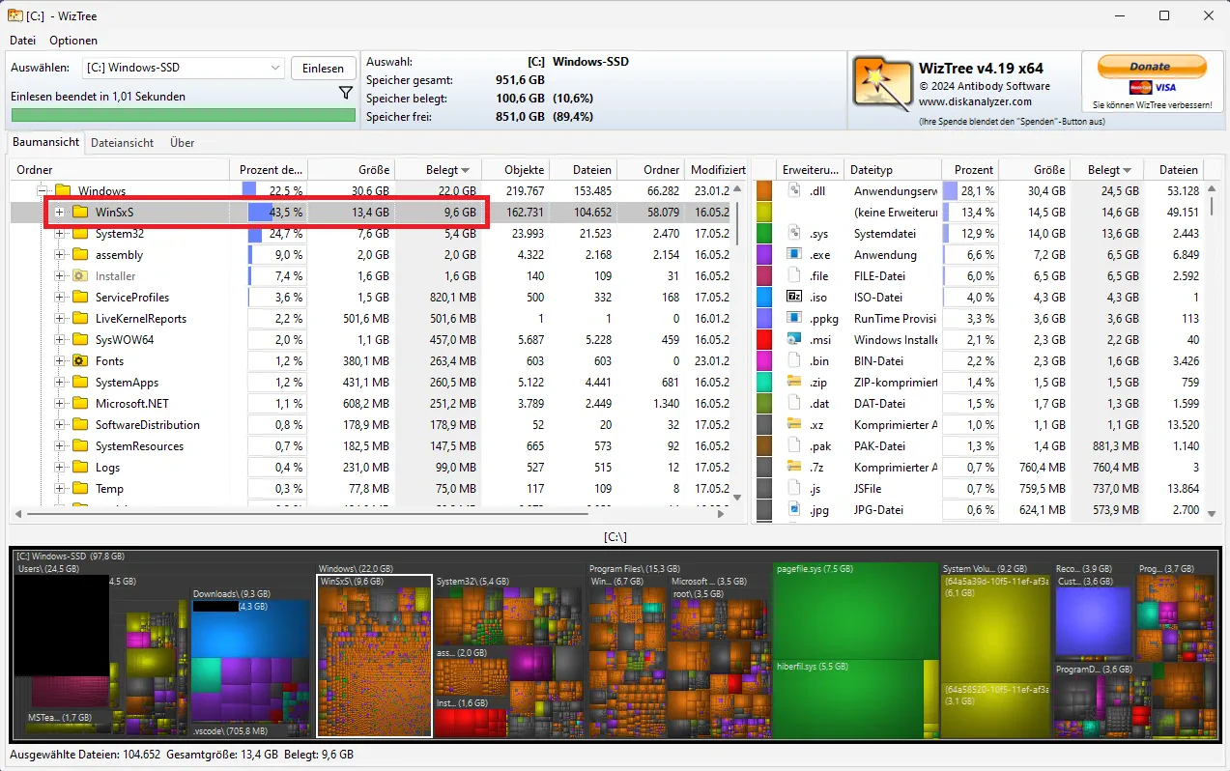1230x771 pixels.
Task: Click the .7z archive icon
Action: pos(795,468)
